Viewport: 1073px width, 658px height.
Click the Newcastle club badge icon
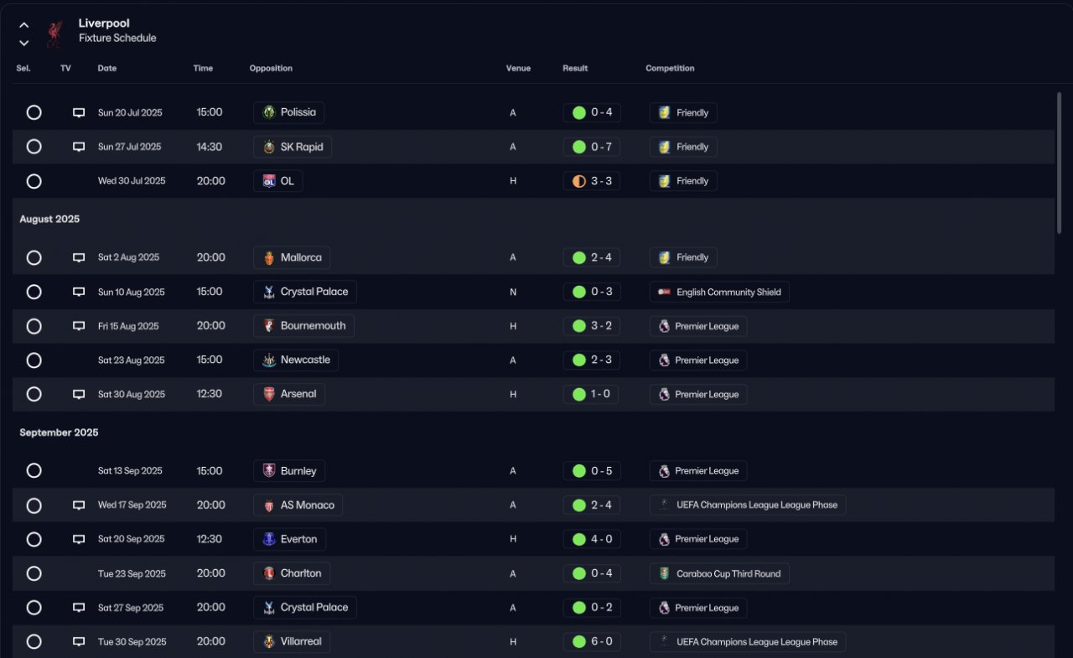tap(269, 360)
